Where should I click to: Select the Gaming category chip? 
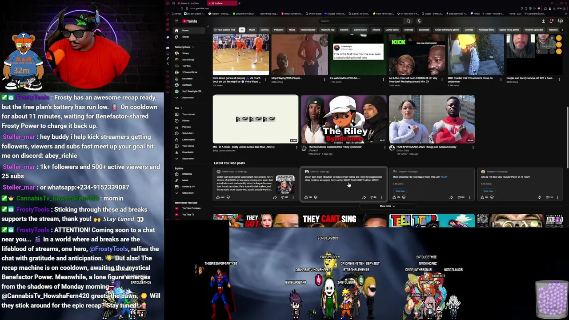pyautogui.click(x=264, y=30)
